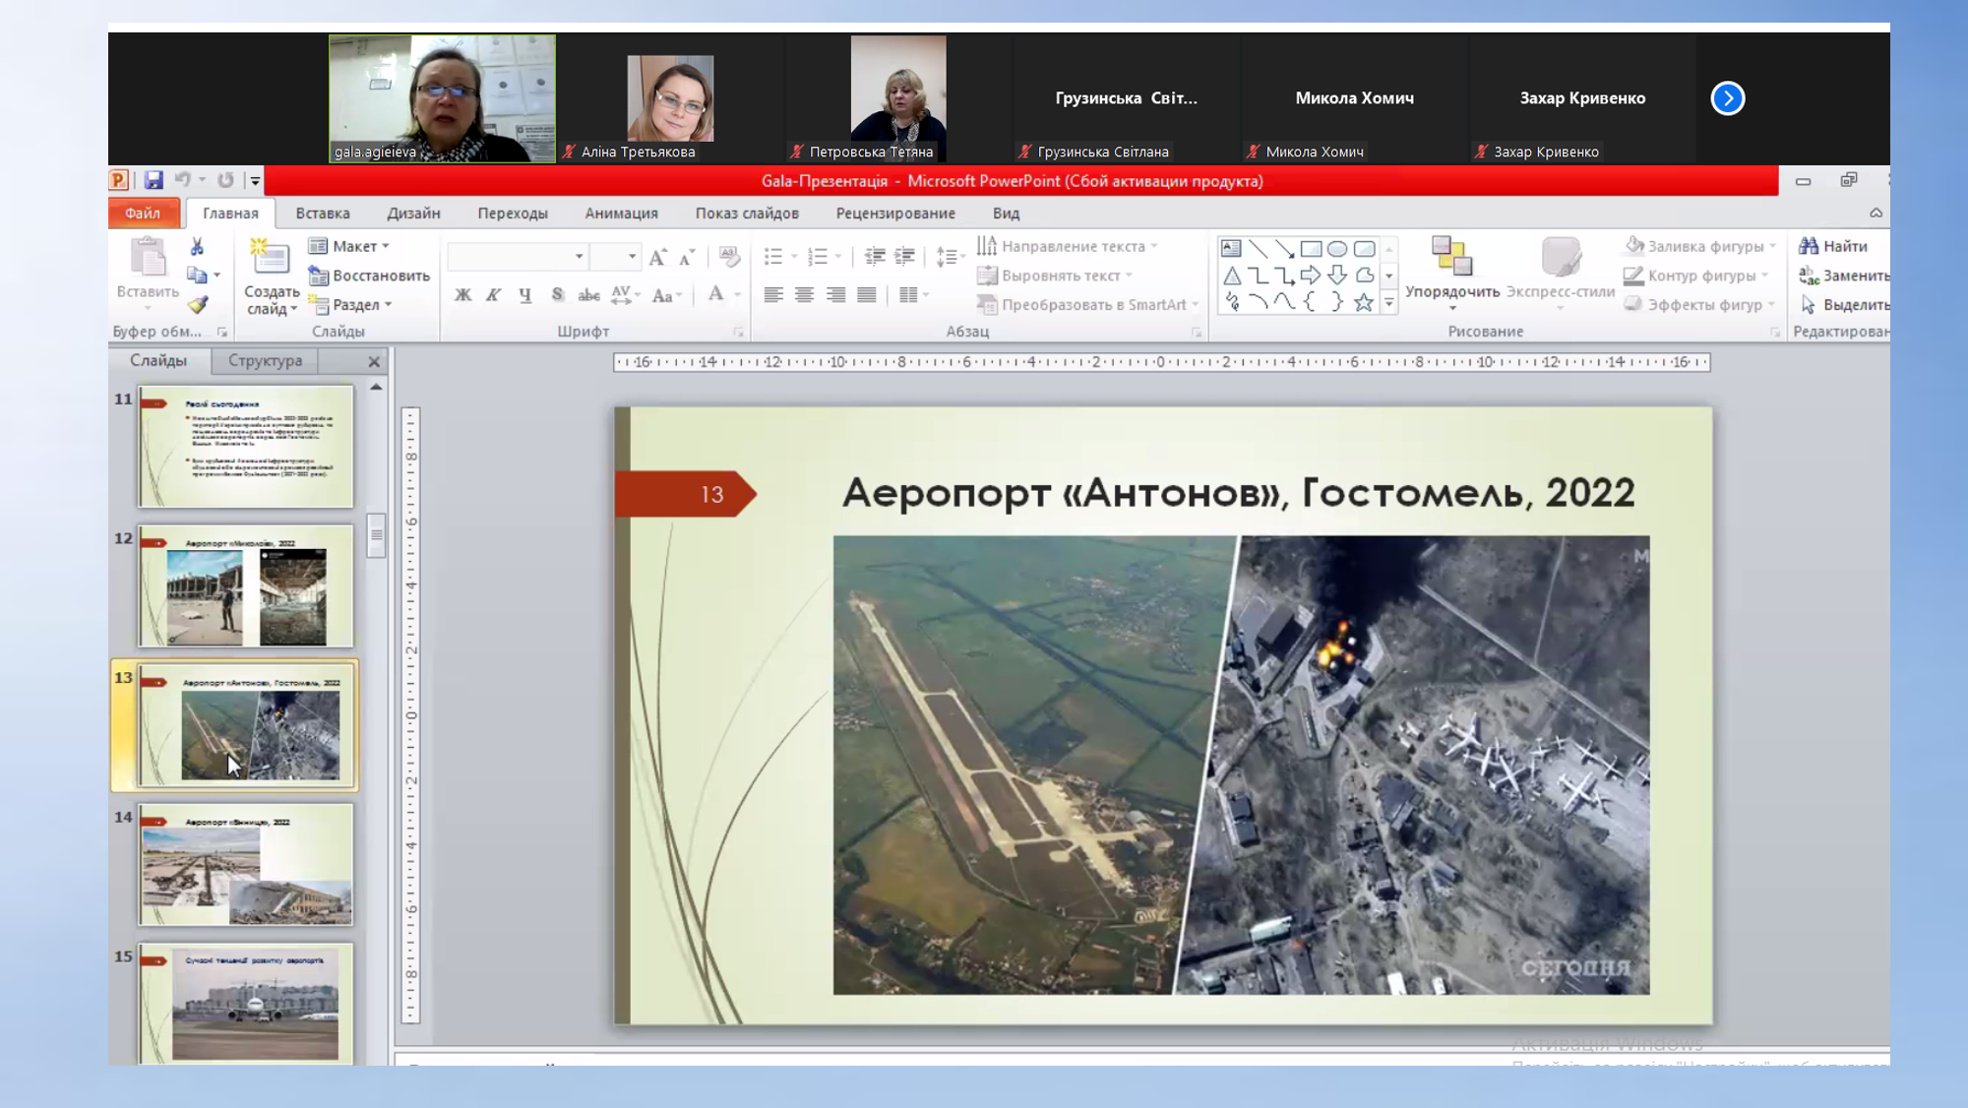This screenshot has width=1968, height=1108.
Task: Click the Создать слайд icon
Action: [270, 260]
